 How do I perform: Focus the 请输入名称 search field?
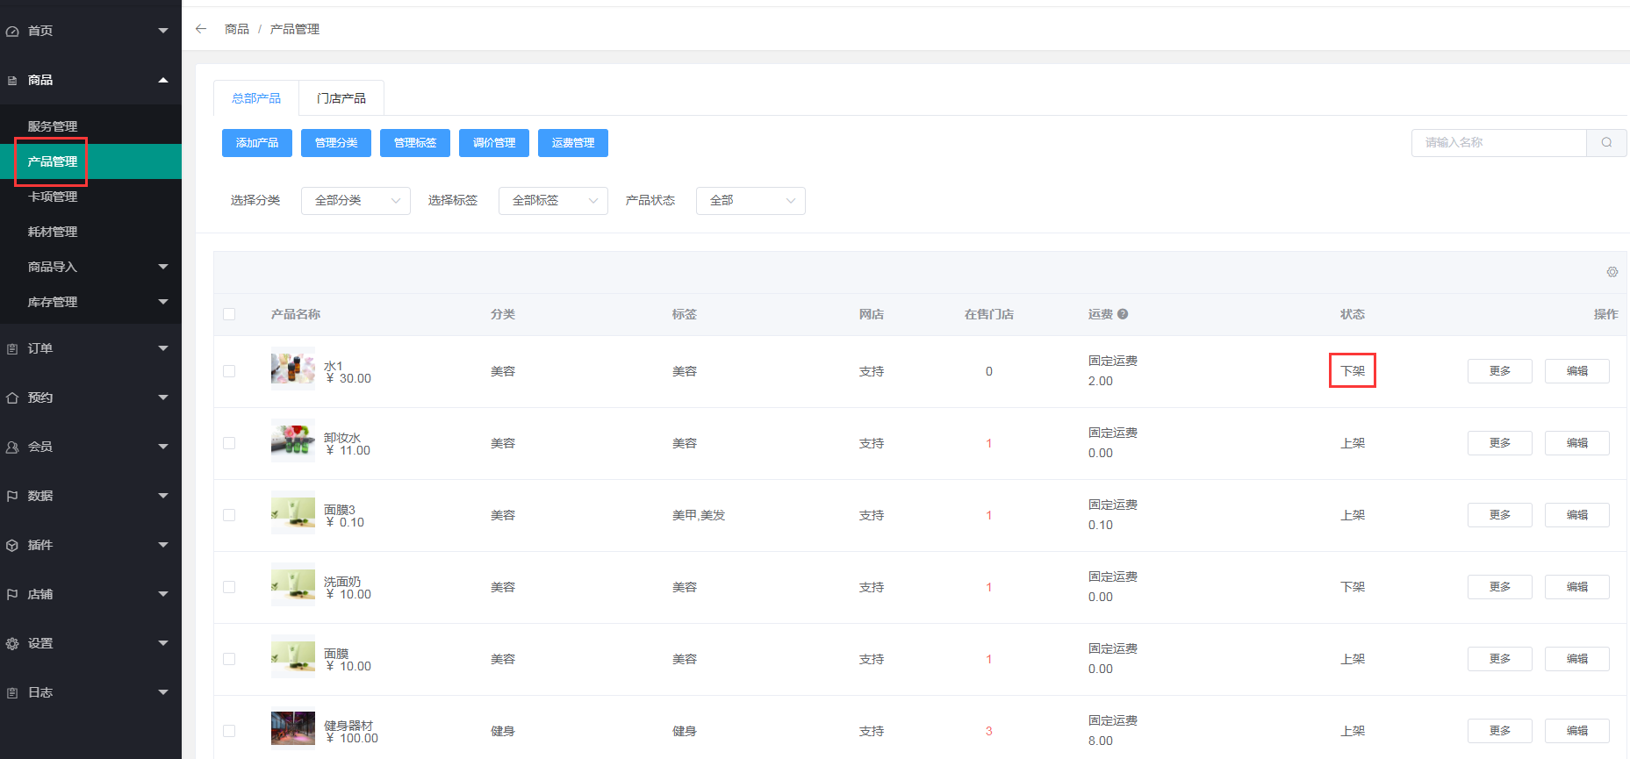point(1498,143)
